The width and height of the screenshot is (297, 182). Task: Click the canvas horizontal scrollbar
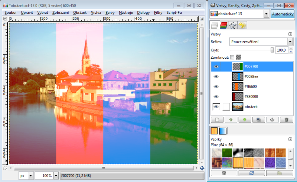coord(104,168)
